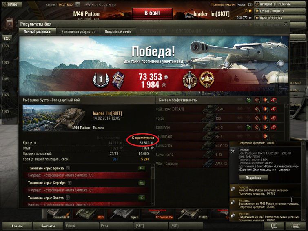The width and height of the screenshot is (308, 231).
Task: Click the scroll-down arrow of the missions list
Action: (153, 204)
